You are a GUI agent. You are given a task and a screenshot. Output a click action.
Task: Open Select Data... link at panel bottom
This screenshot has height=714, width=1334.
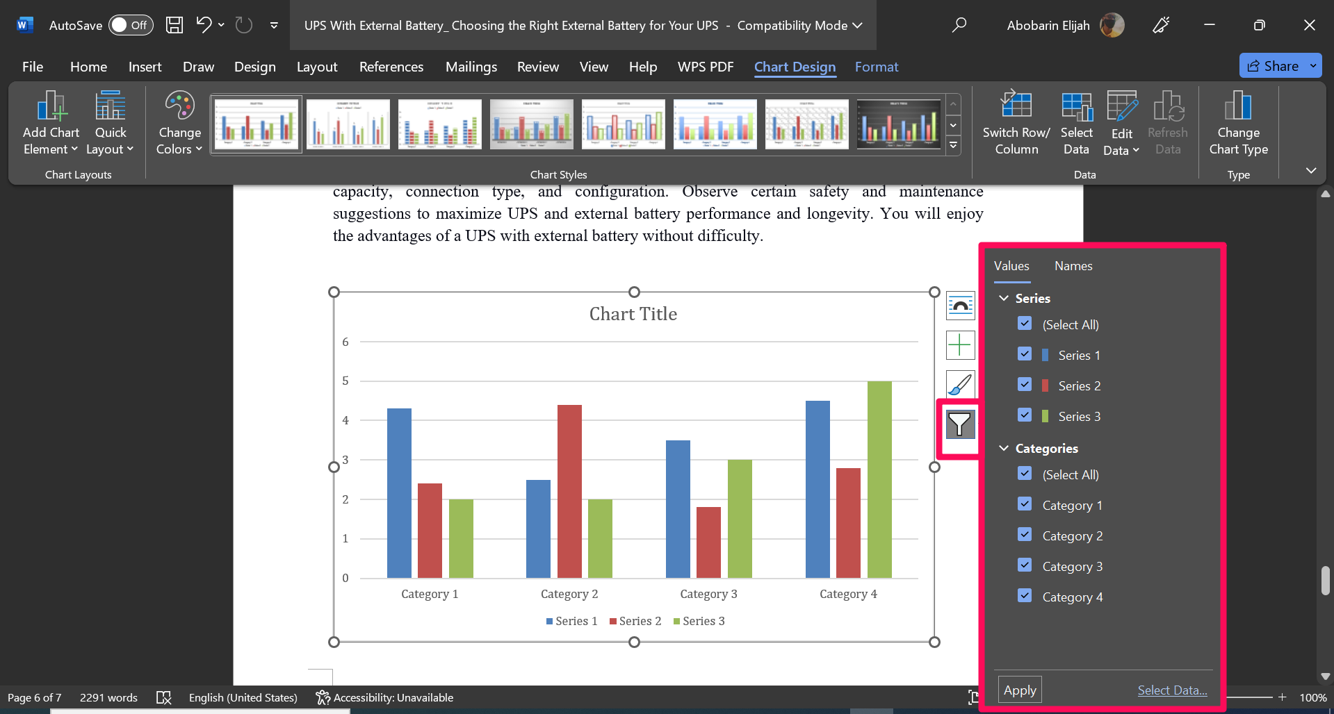(x=1171, y=690)
